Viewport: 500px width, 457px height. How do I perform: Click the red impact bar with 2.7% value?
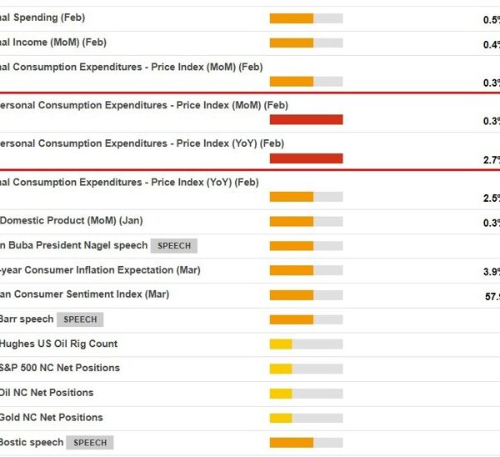306,158
